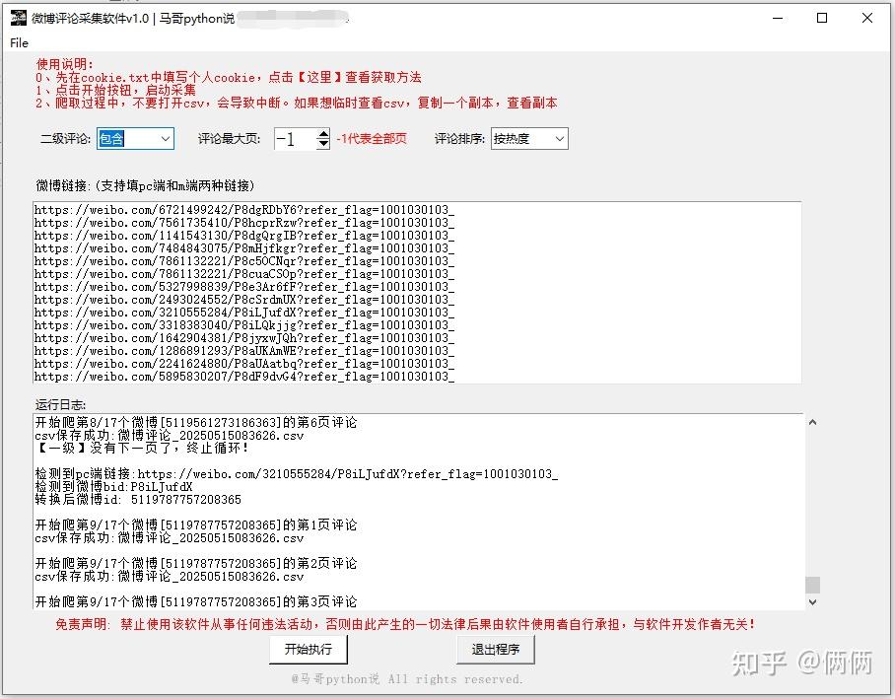The width and height of the screenshot is (895, 699).
Task: Click log line 【一级】没有下一页了，终止循环！
Action: pos(142,449)
